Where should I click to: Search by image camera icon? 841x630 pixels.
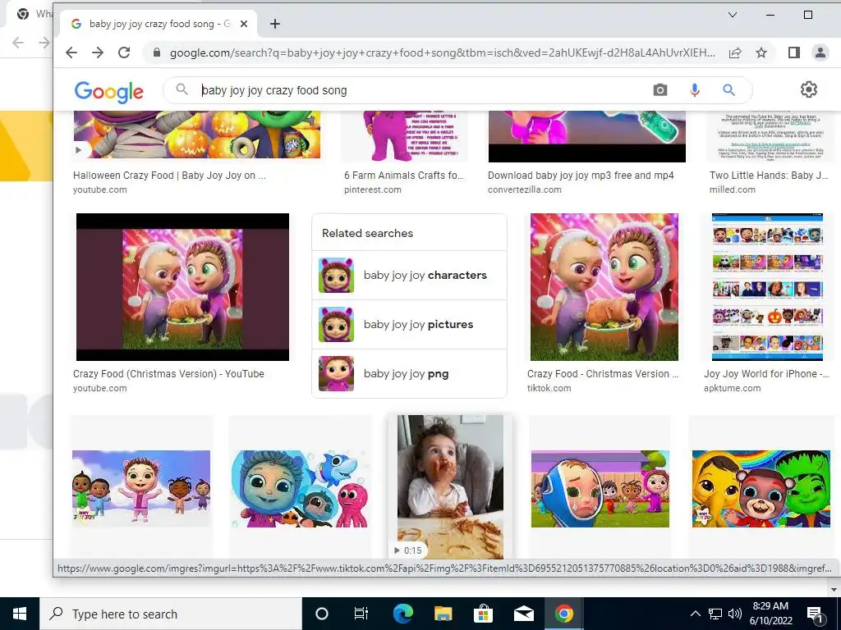point(660,90)
